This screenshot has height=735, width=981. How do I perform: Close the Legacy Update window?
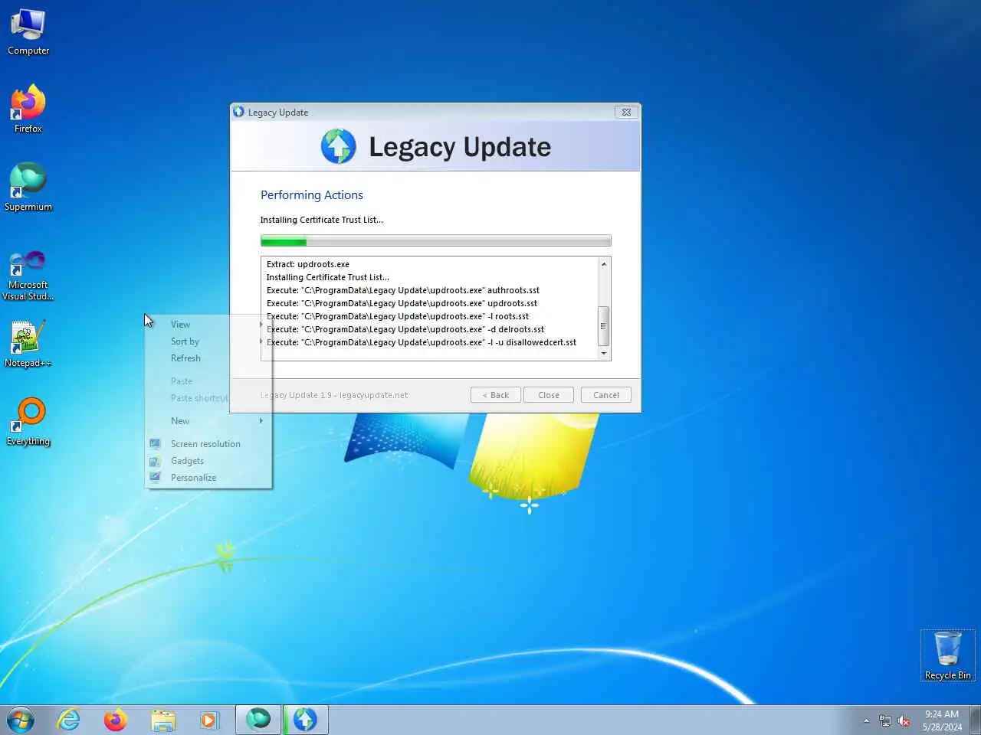pos(626,112)
